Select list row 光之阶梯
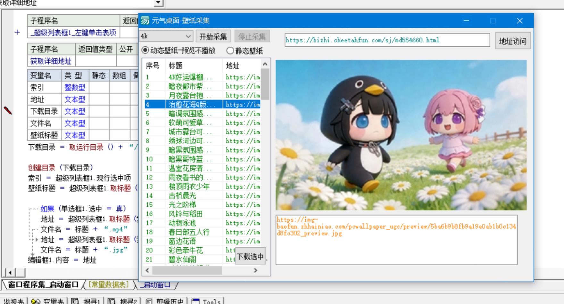The image size is (564, 304). pos(203,205)
